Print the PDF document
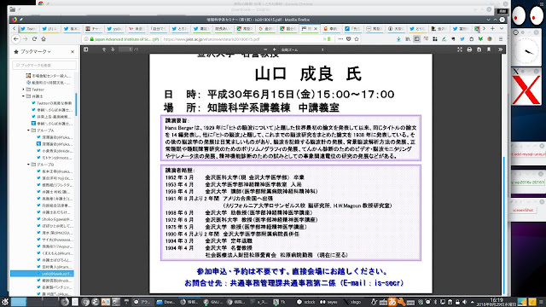This screenshot has width=546, height=307. point(469,49)
